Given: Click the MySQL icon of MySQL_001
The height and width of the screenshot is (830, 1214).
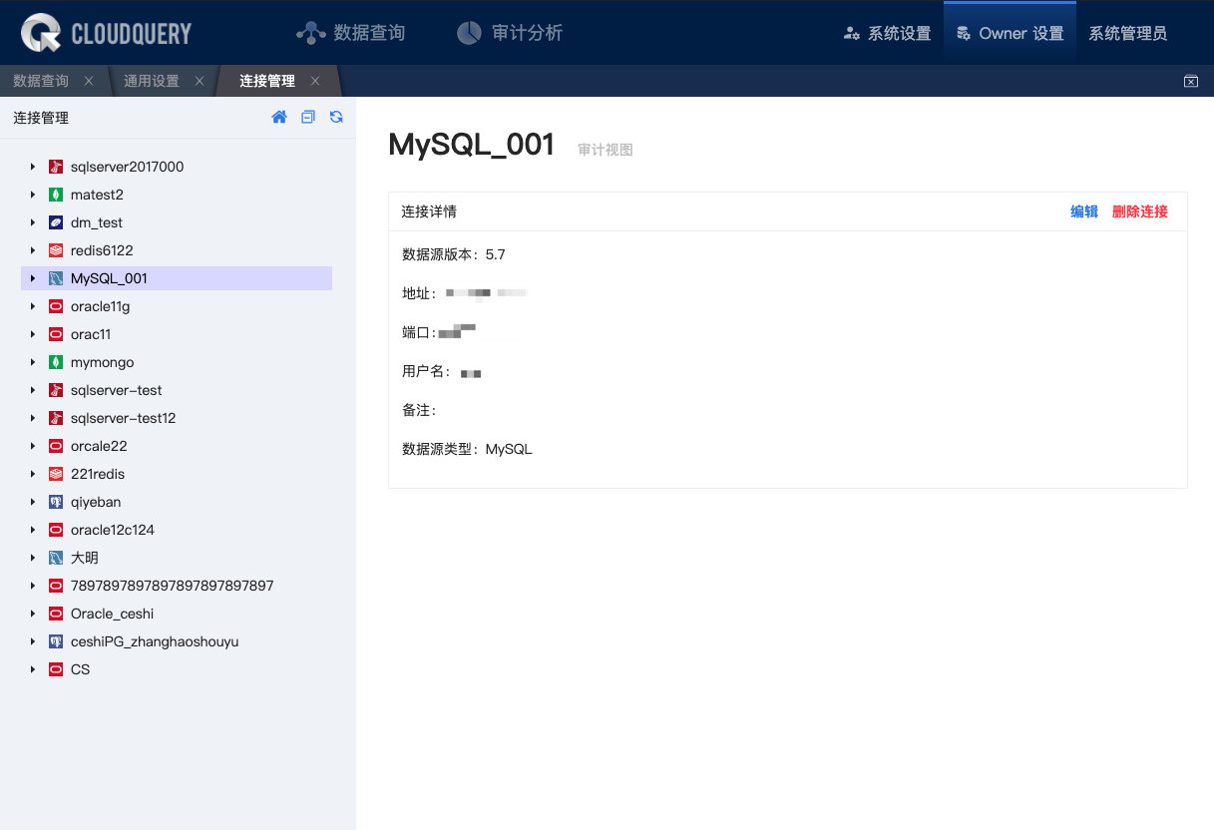Looking at the screenshot, I should [56, 278].
